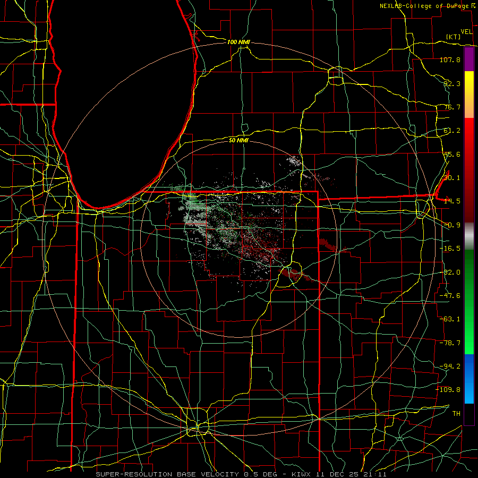Screen dimensions: 478x478
Task: Click the 76.7 velocity scale value
Action: [452, 107]
